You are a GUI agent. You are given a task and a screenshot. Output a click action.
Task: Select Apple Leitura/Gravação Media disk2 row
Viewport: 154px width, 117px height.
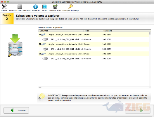tap(94, 44)
